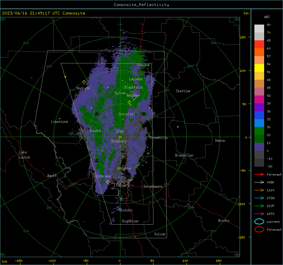Pick the yellow 51-54 dBZ swatch

coord(259,68)
